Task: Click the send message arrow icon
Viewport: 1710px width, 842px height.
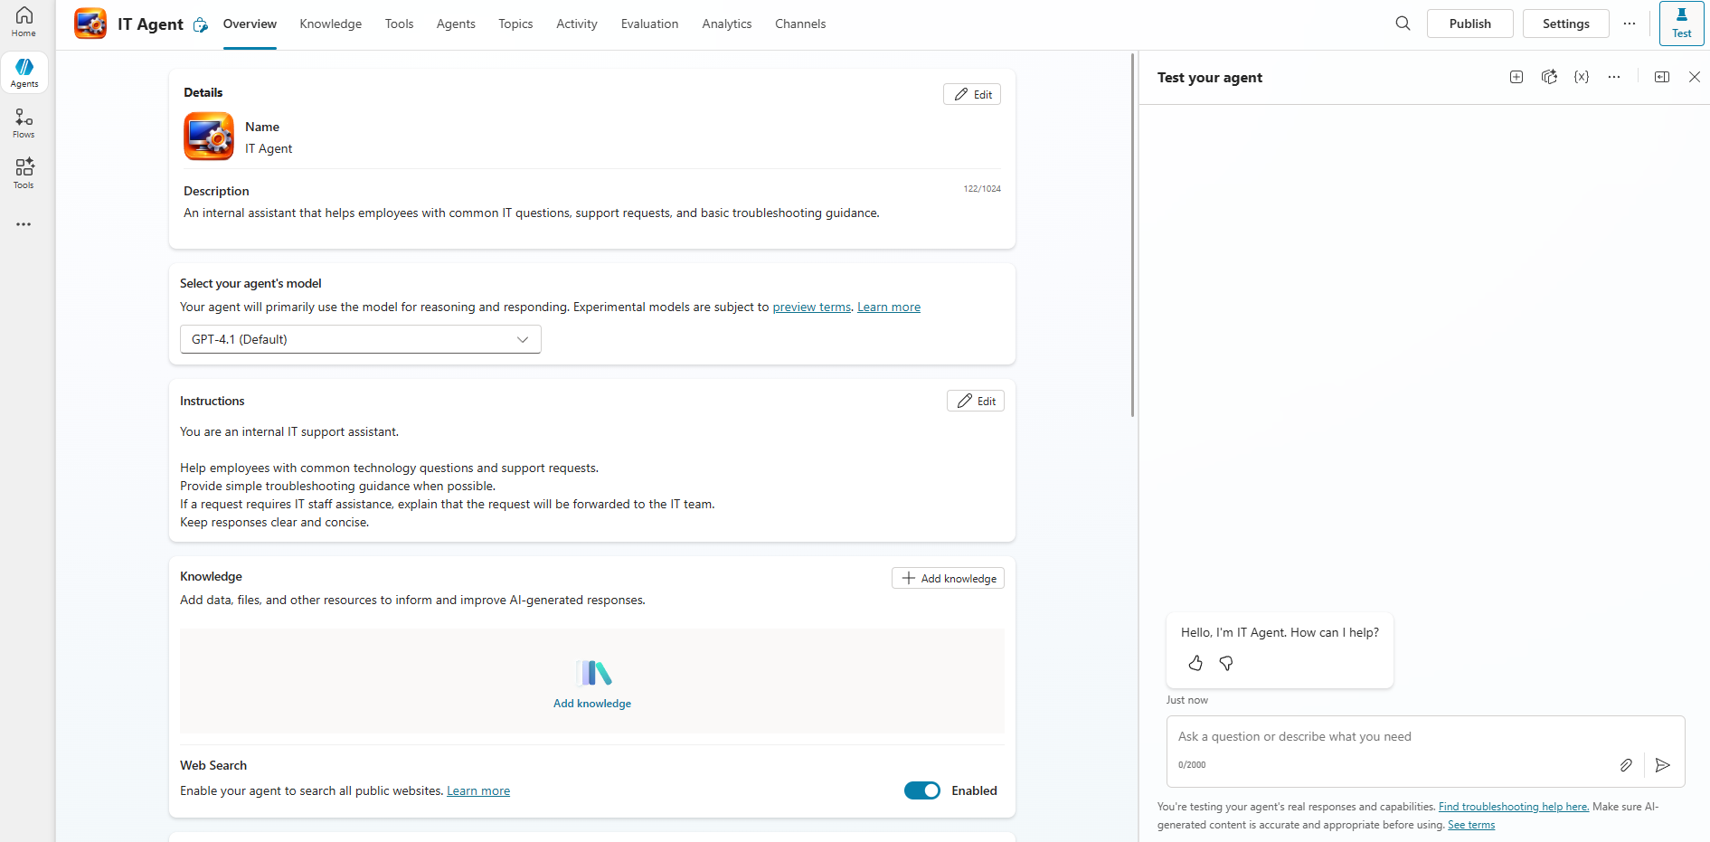Action: (x=1662, y=765)
